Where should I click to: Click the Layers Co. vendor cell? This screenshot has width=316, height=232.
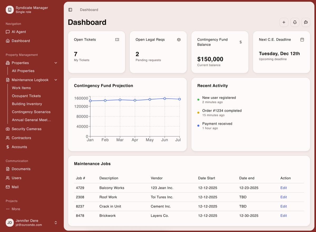click(x=160, y=216)
